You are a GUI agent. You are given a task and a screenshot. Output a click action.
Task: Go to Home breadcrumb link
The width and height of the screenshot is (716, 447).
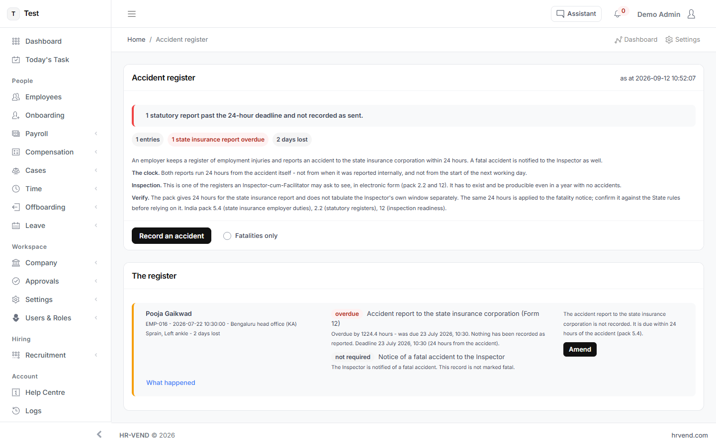[136, 40]
